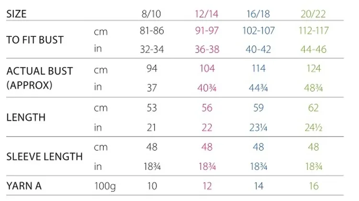The width and height of the screenshot is (359, 201).
Task: Click the 102-107 cm bust cell
Action: [x=258, y=31]
